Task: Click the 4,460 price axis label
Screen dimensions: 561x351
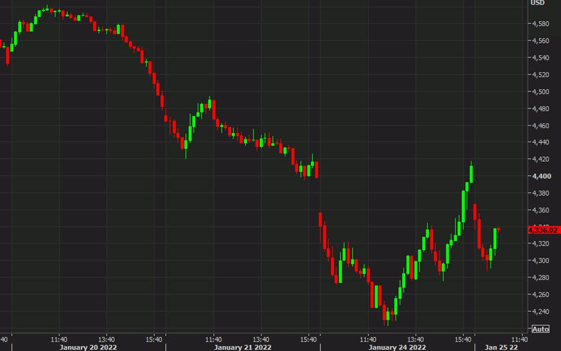Action: tap(540, 126)
